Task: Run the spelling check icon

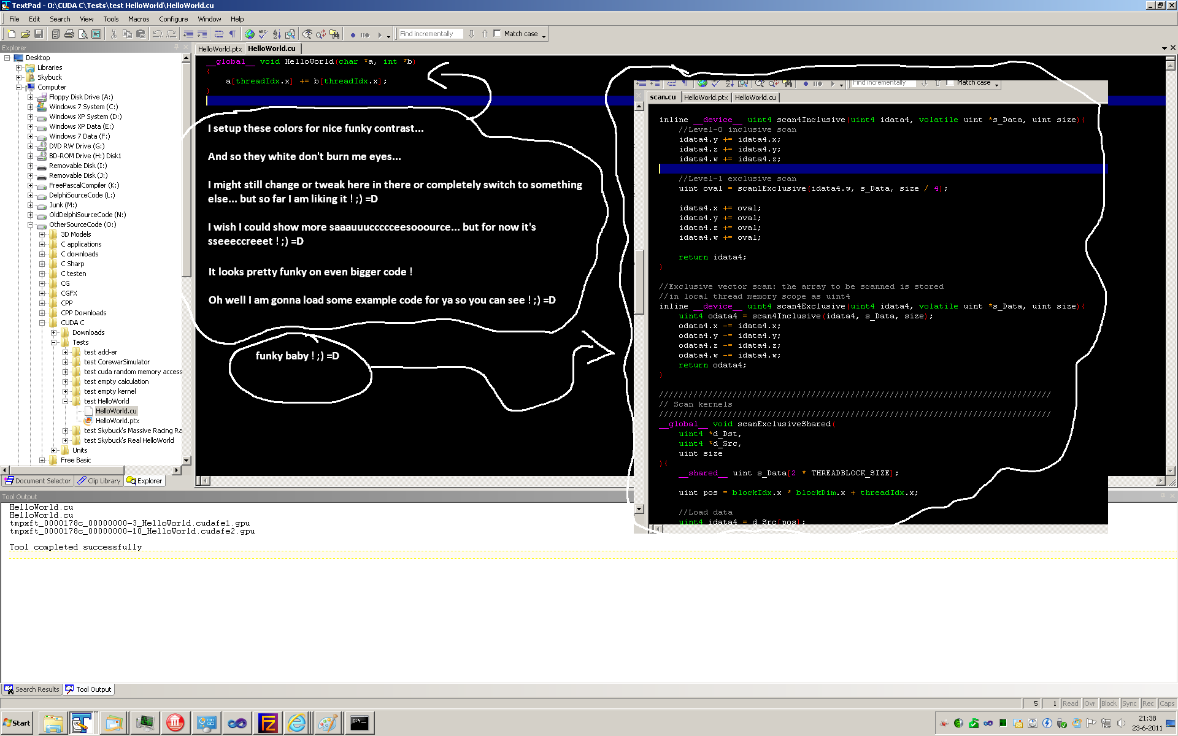Action: click(263, 34)
